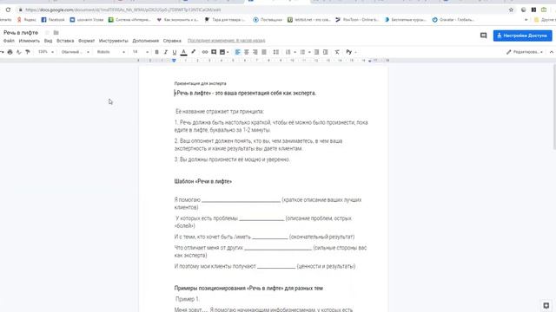Screen dimensions: 556x312
Task: Click the Print icon in toolbar
Action: [x=10, y=52]
